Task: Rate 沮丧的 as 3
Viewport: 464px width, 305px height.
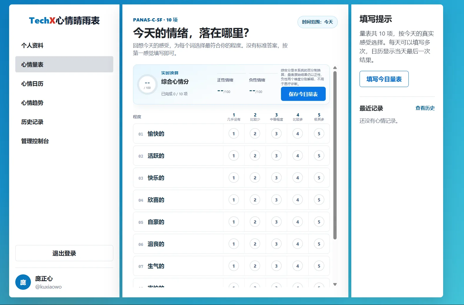Action: [276, 244]
